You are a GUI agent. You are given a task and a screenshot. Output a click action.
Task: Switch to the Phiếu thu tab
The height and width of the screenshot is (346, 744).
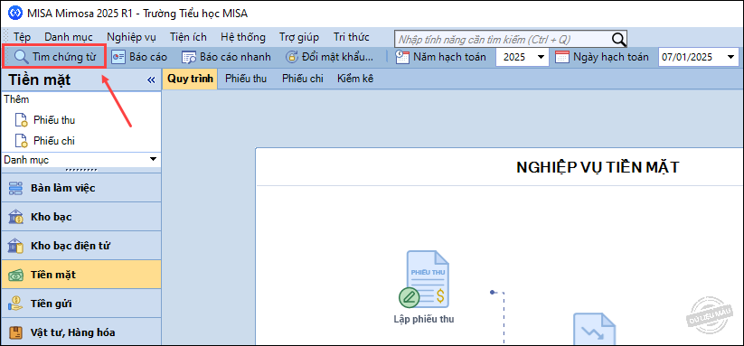246,79
